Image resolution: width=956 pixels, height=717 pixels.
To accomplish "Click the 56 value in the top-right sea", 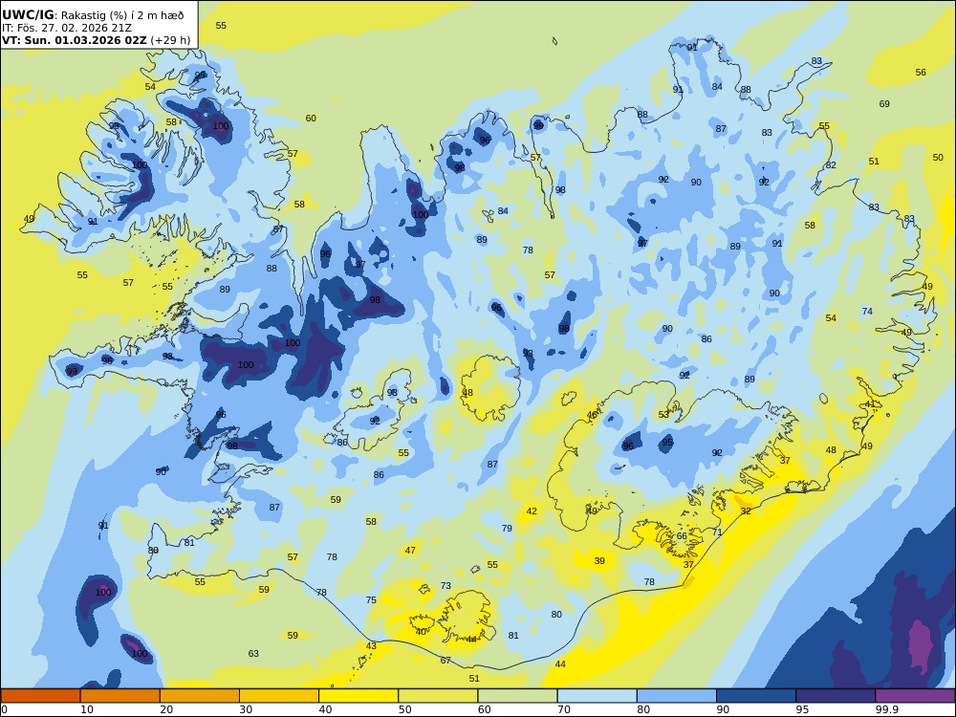I will (x=921, y=73).
